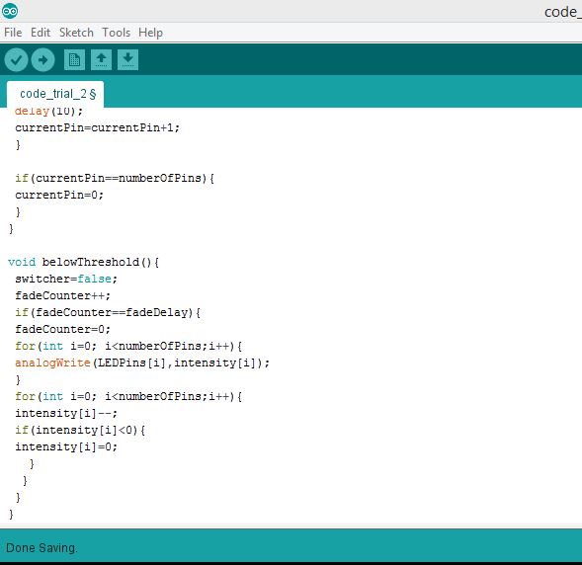
Task: Click the line 'switcher=false;'
Action: coord(66,279)
